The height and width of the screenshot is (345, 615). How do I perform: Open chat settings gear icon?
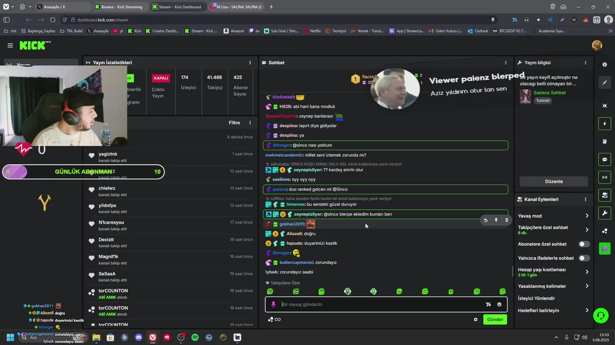click(x=476, y=320)
